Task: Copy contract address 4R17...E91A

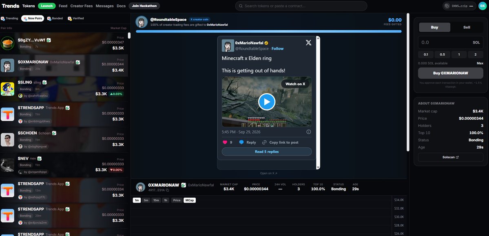Action: pos(168,190)
